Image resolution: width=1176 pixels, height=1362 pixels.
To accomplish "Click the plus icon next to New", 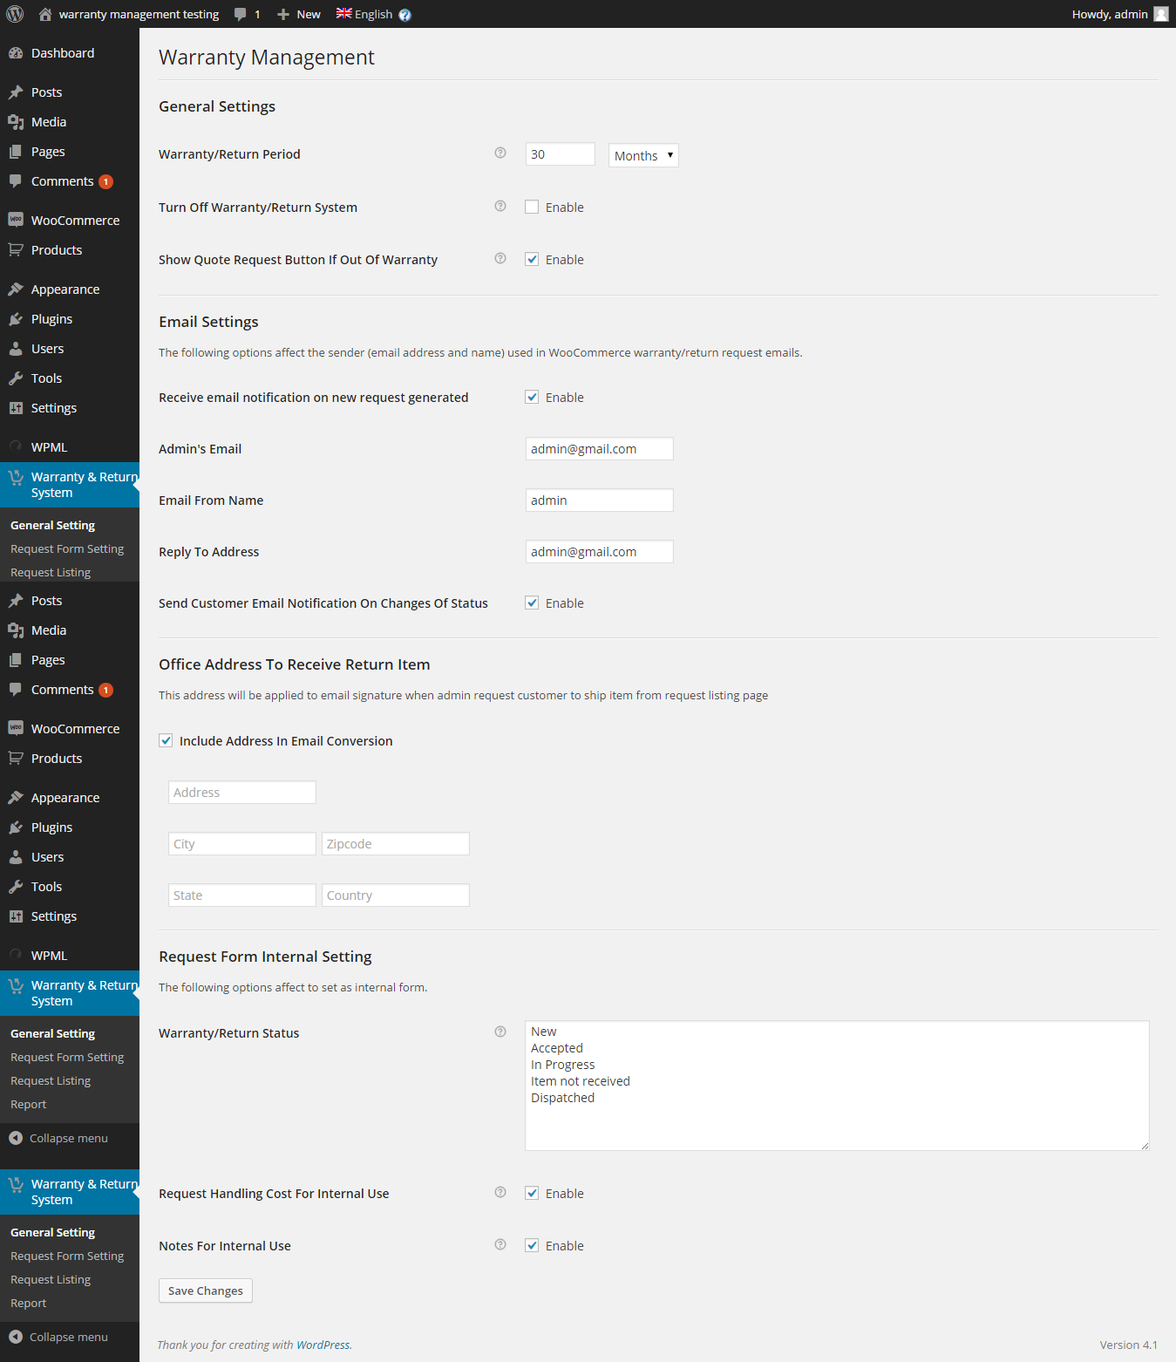I will 283,14.
